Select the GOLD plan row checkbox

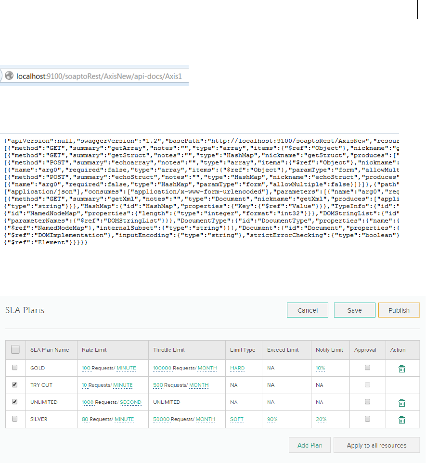(15, 368)
